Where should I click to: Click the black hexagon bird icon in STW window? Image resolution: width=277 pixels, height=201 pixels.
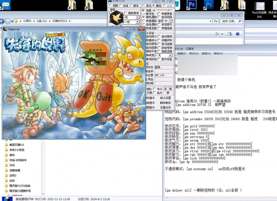point(116,18)
